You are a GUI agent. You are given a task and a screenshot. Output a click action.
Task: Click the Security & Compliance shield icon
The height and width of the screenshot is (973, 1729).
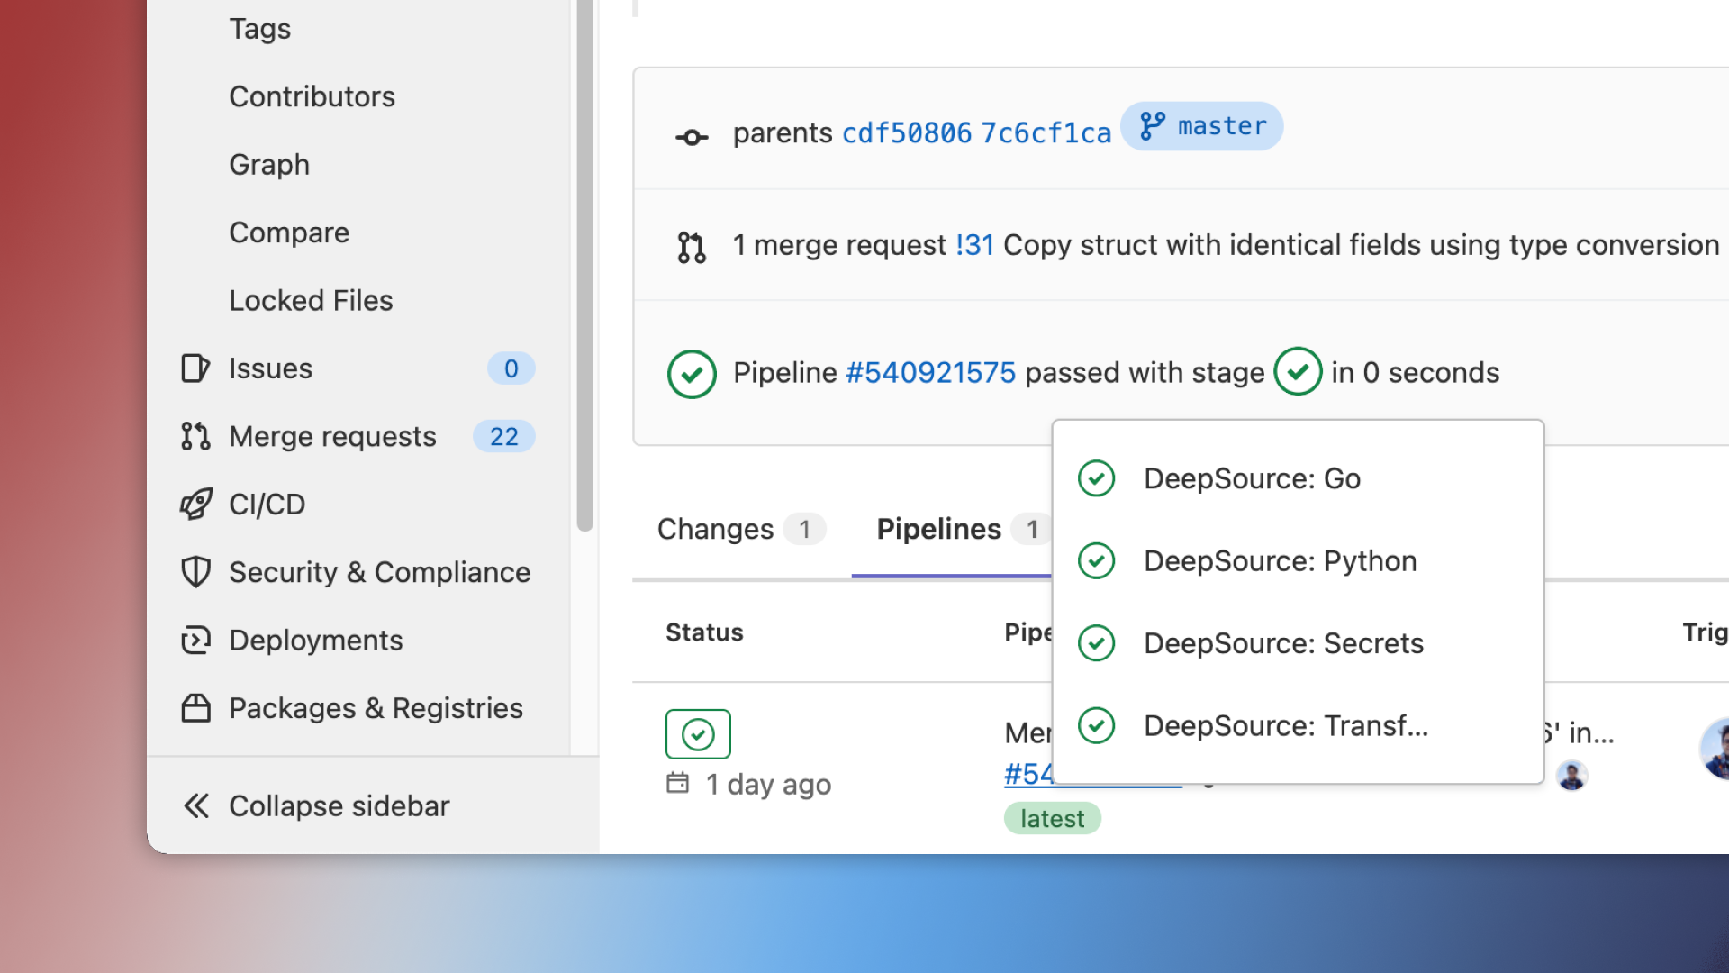194,572
